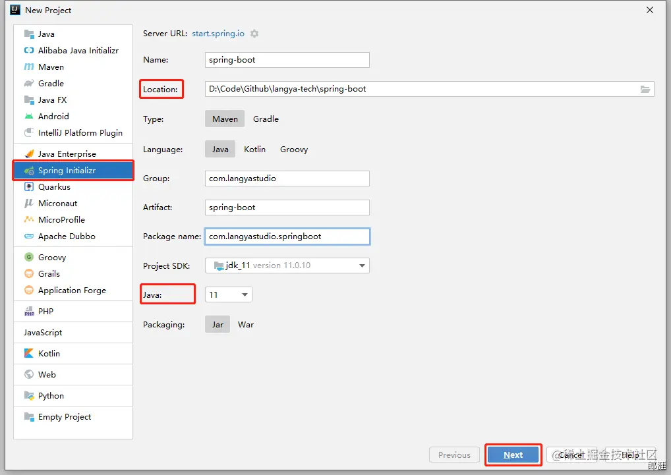
Task: Select the Micronaut label in the sidebar
Action: pos(58,203)
